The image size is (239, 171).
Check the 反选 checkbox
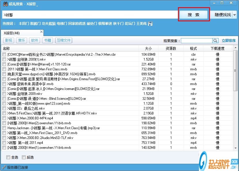(x=24, y=157)
